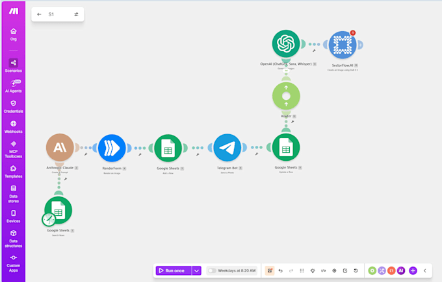Click filter wrench between RenderForm and Google Sheets
Screen dimensions: 442x282
coord(140,154)
